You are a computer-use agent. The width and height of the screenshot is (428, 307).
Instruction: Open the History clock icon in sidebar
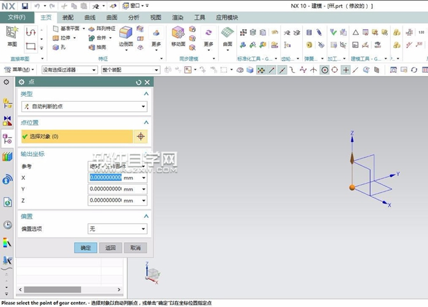pyautogui.click(x=7, y=224)
